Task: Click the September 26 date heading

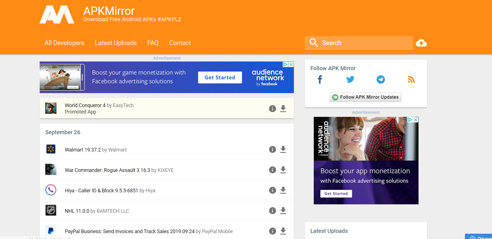Action: (x=63, y=132)
